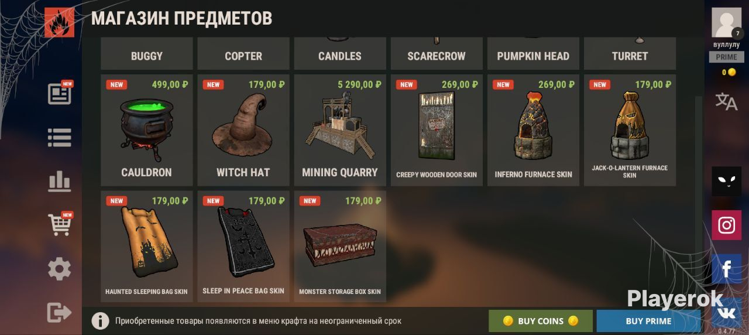Open the server list sidebar icon
Viewport: 749px width, 335px height.
59,138
